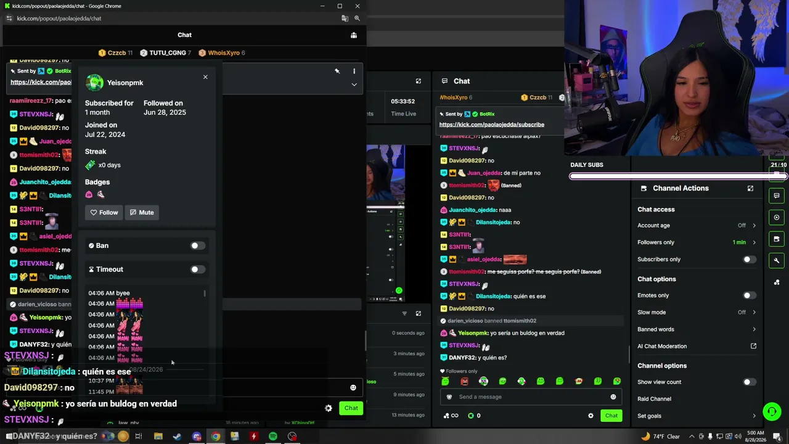Toggle the Timeout switch for Yeisonpmk
This screenshot has height=444, width=789.
click(197, 269)
